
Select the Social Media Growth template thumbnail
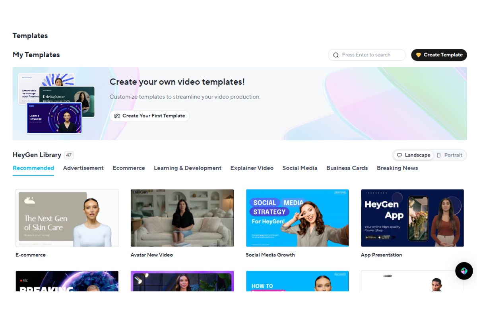click(x=297, y=218)
